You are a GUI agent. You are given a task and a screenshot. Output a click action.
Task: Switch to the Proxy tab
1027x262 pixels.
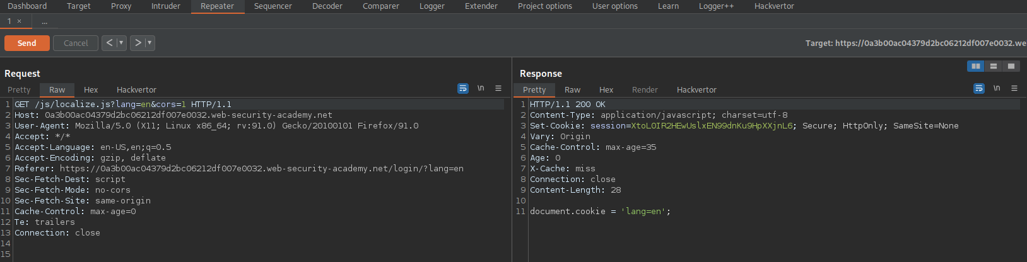point(121,6)
